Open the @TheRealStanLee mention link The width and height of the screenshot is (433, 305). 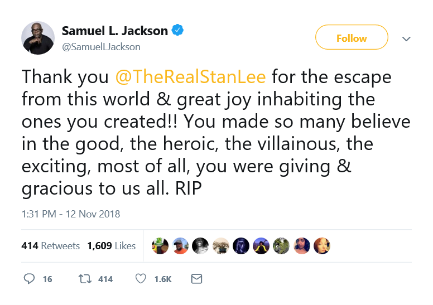[190, 76]
